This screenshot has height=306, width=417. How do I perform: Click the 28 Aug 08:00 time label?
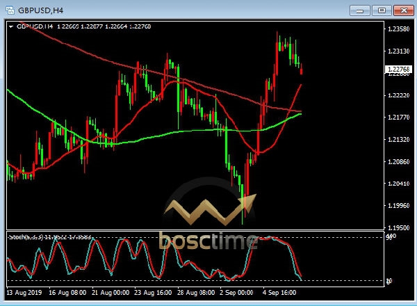(197, 293)
